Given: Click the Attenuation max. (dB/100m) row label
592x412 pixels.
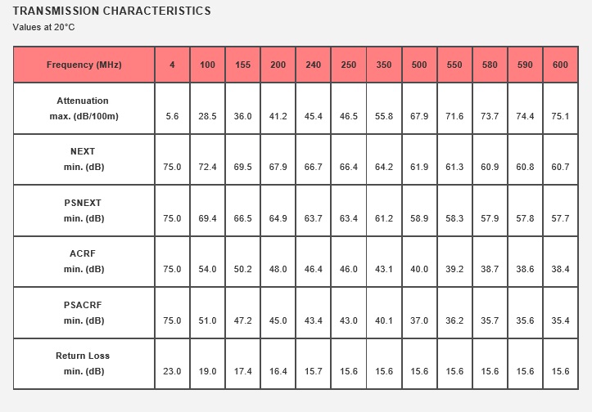Looking at the screenshot, I should [x=84, y=108].
